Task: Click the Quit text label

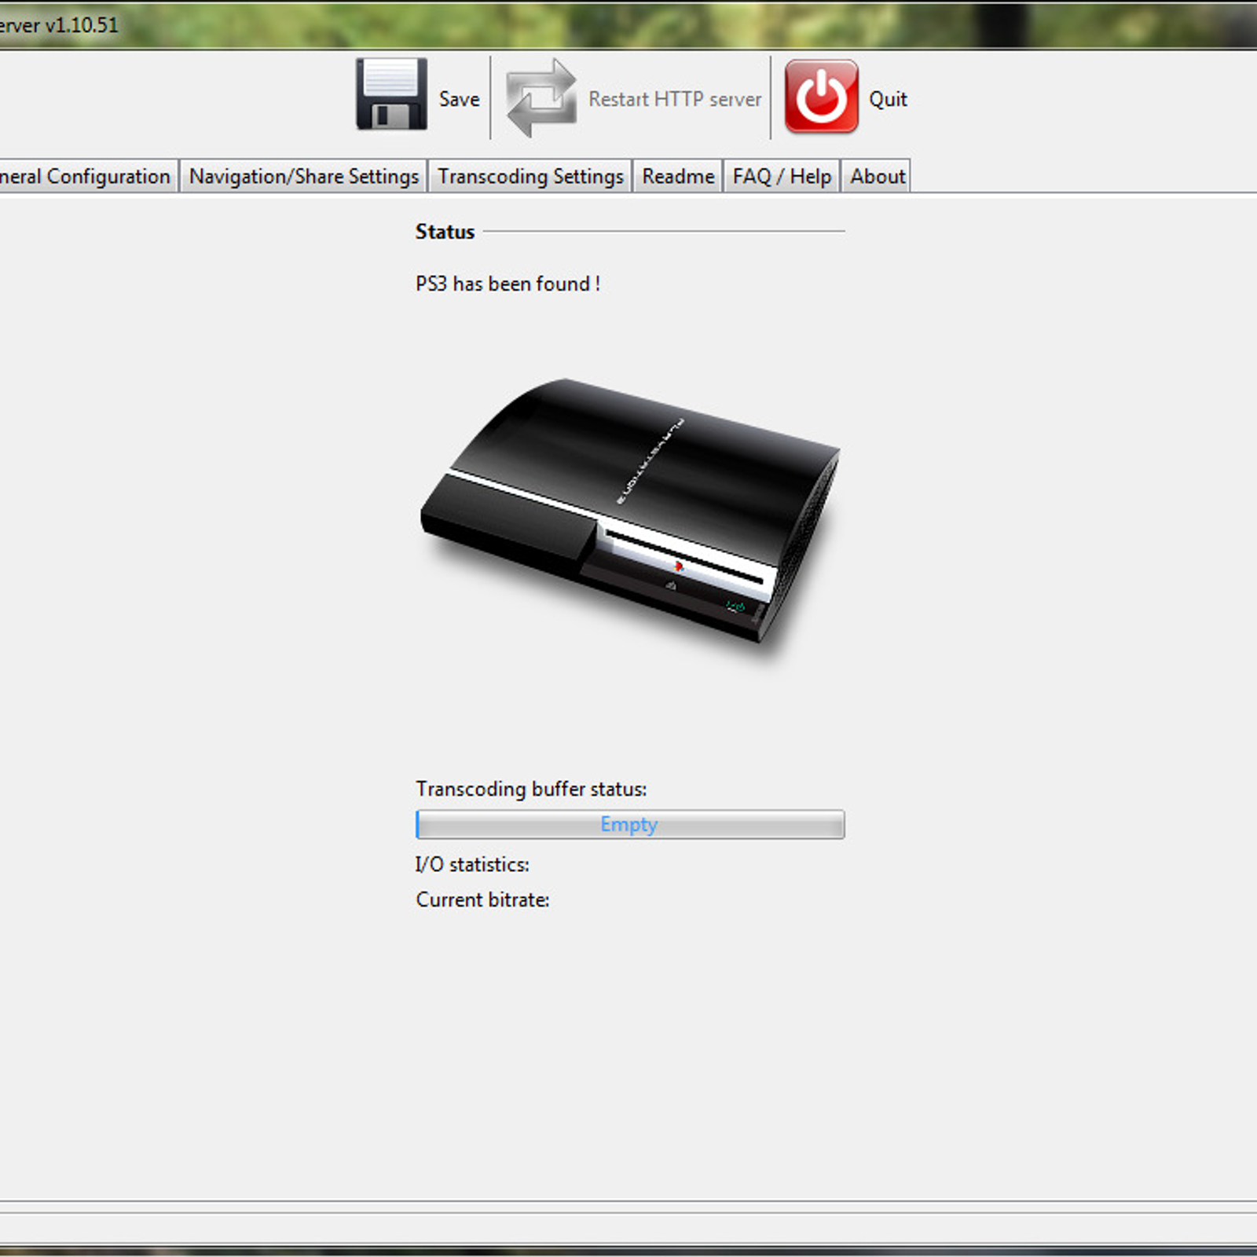Action: point(888,100)
